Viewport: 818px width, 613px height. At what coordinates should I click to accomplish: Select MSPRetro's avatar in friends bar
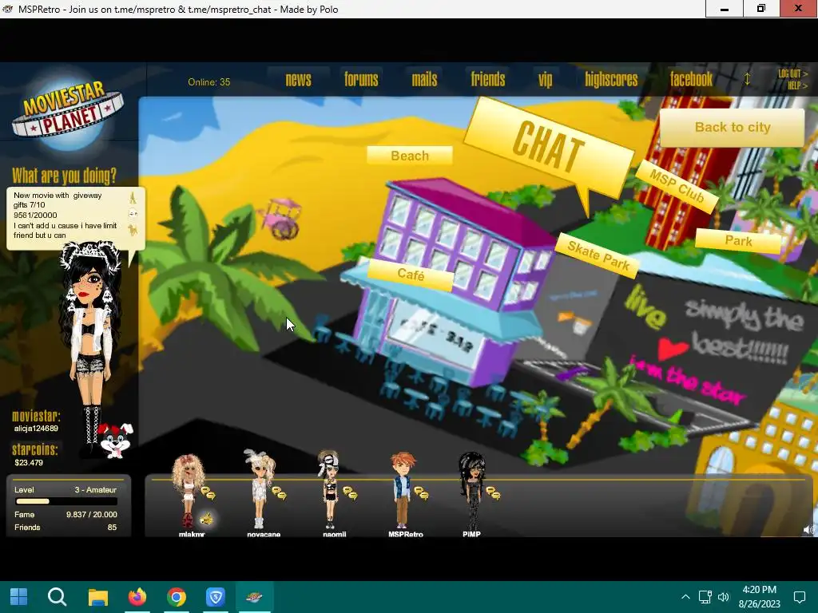pos(403,490)
